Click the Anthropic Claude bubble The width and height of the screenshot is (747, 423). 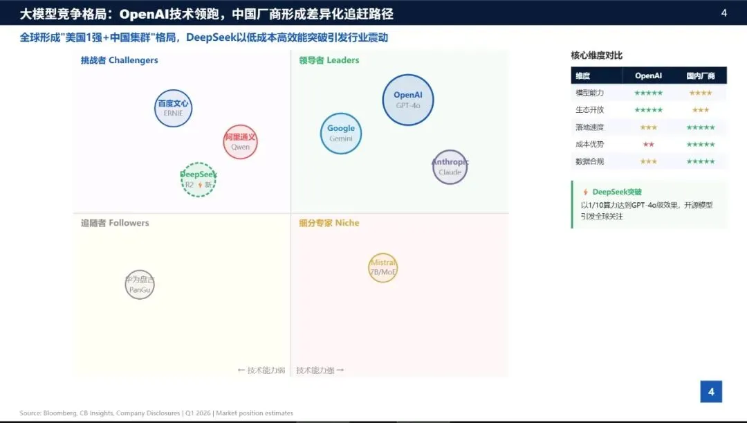click(450, 167)
